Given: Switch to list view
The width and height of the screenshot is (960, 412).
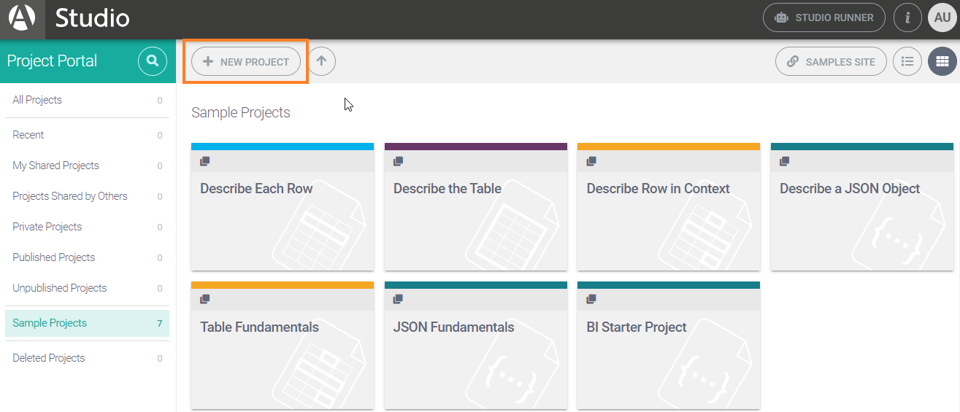Looking at the screenshot, I should click(907, 62).
